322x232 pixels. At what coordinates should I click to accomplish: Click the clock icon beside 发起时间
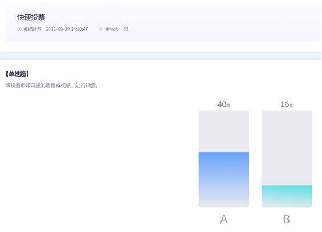point(19,30)
